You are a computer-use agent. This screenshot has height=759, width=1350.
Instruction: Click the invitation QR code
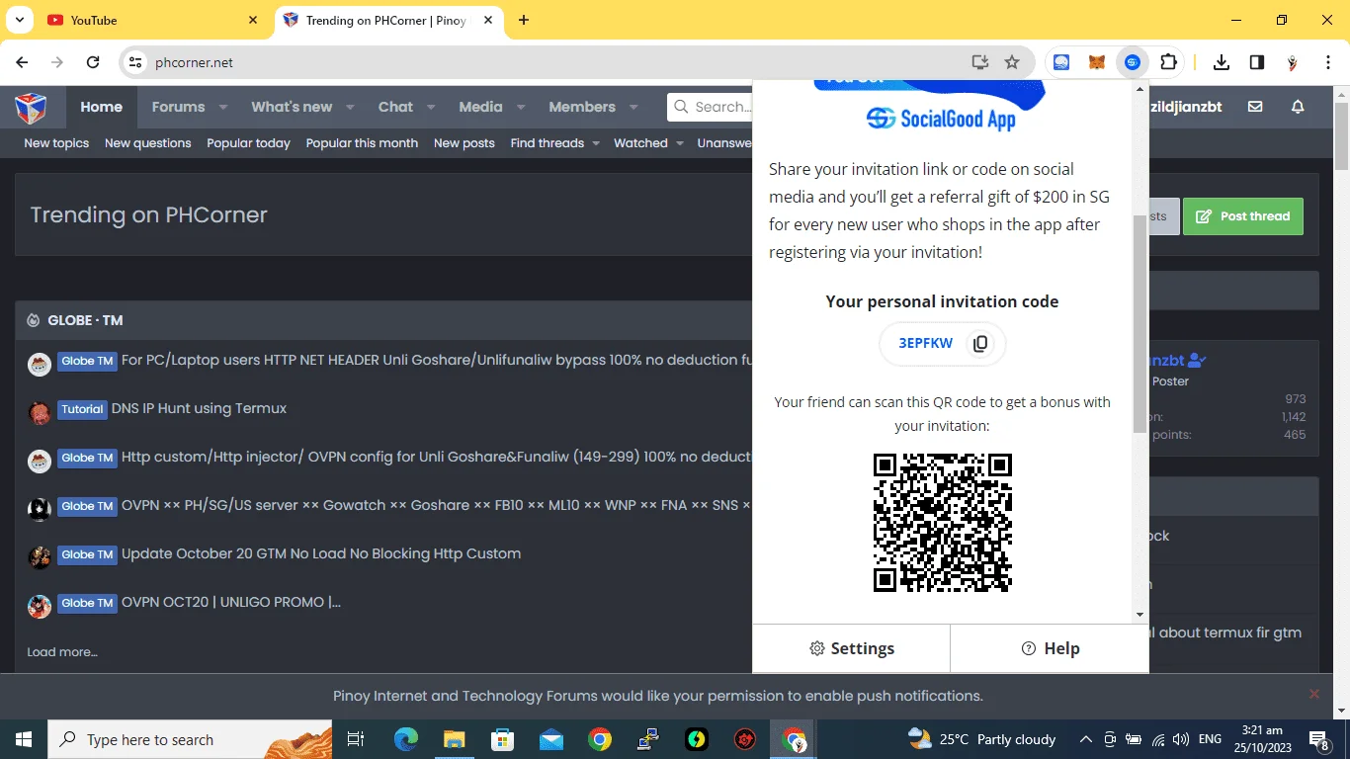[x=943, y=523]
